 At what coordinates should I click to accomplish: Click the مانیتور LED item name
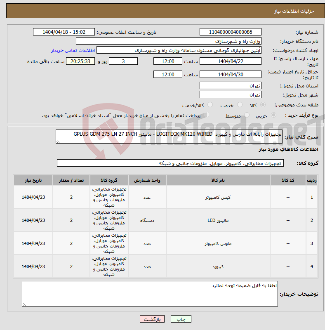pos(218,220)
